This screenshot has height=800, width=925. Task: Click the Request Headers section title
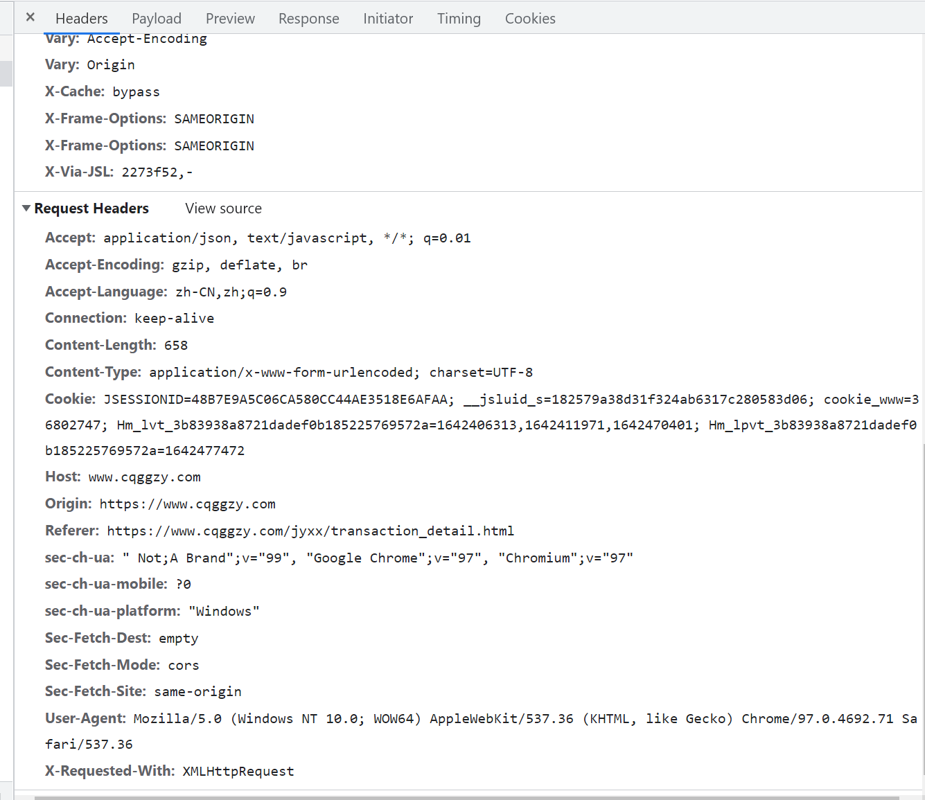[91, 208]
